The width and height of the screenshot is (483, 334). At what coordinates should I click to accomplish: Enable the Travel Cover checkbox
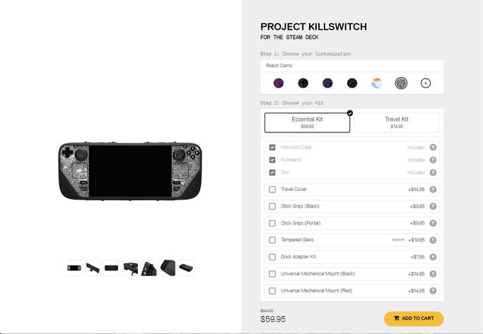coord(272,189)
